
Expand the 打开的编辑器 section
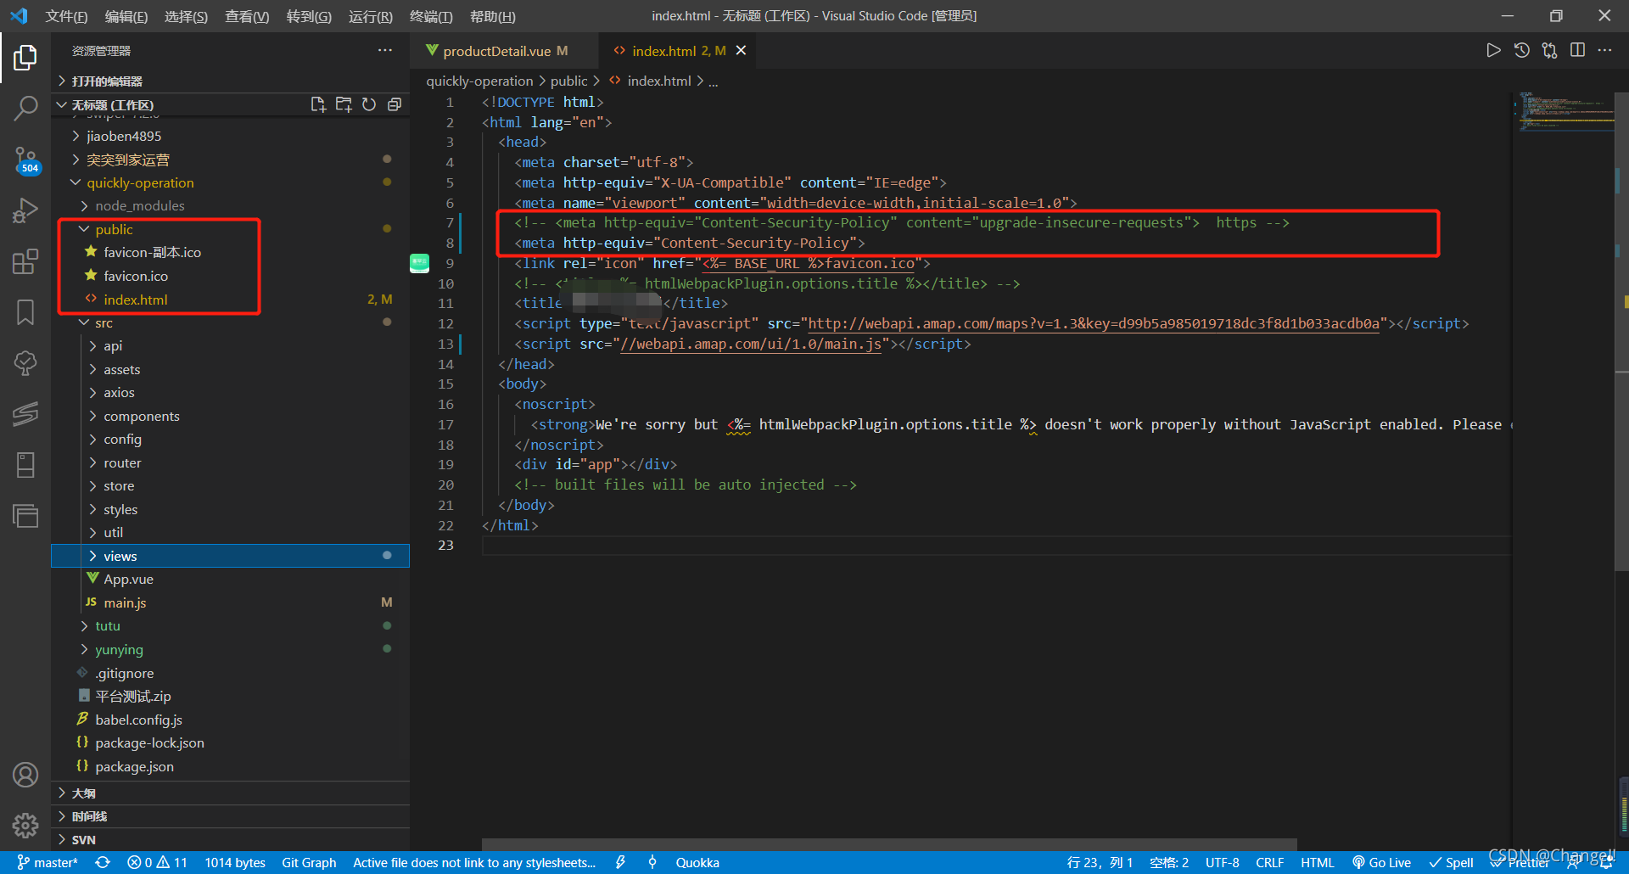230,81
